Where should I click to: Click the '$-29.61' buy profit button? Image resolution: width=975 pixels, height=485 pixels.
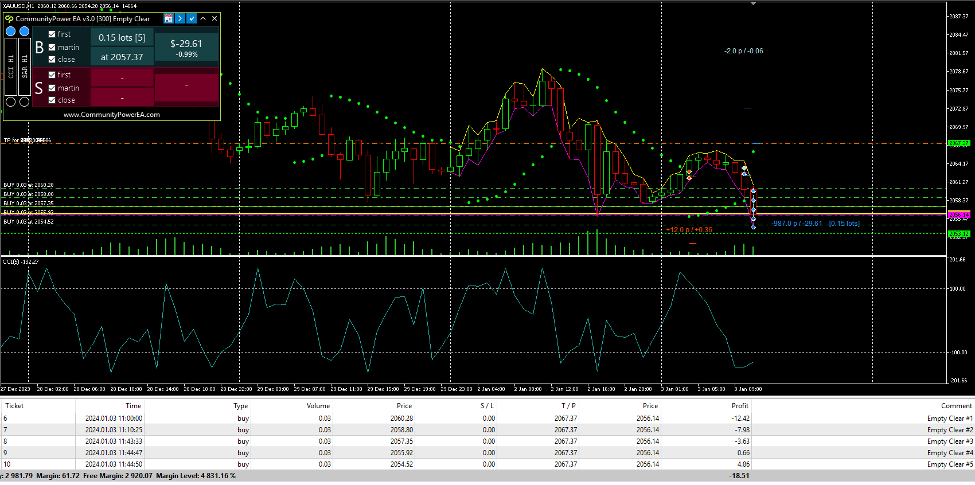point(186,47)
